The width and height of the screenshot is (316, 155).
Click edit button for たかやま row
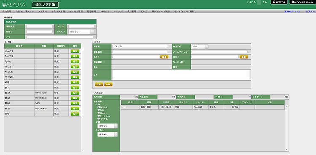click(75, 56)
